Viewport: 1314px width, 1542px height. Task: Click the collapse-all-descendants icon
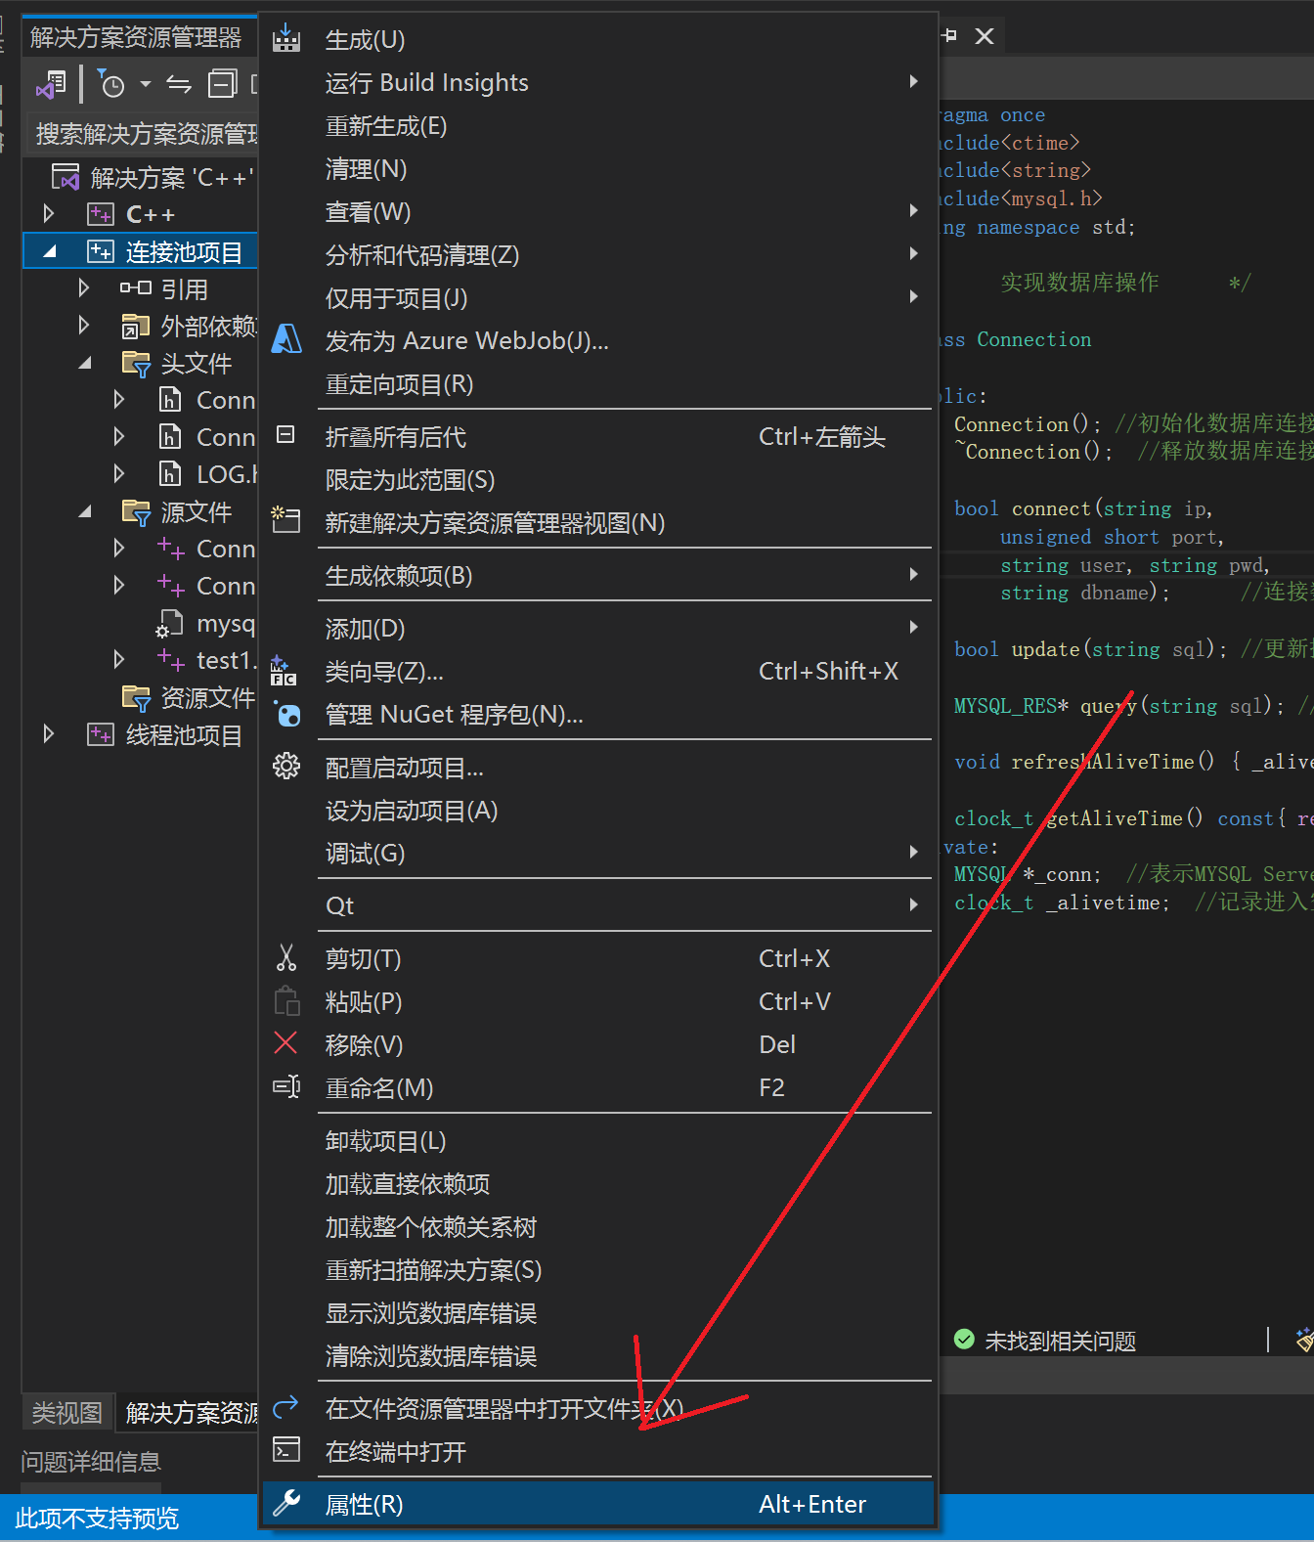coord(285,434)
